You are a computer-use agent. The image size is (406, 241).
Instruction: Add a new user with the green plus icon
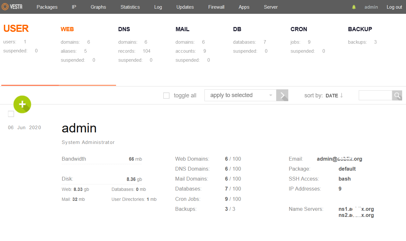[22, 104]
